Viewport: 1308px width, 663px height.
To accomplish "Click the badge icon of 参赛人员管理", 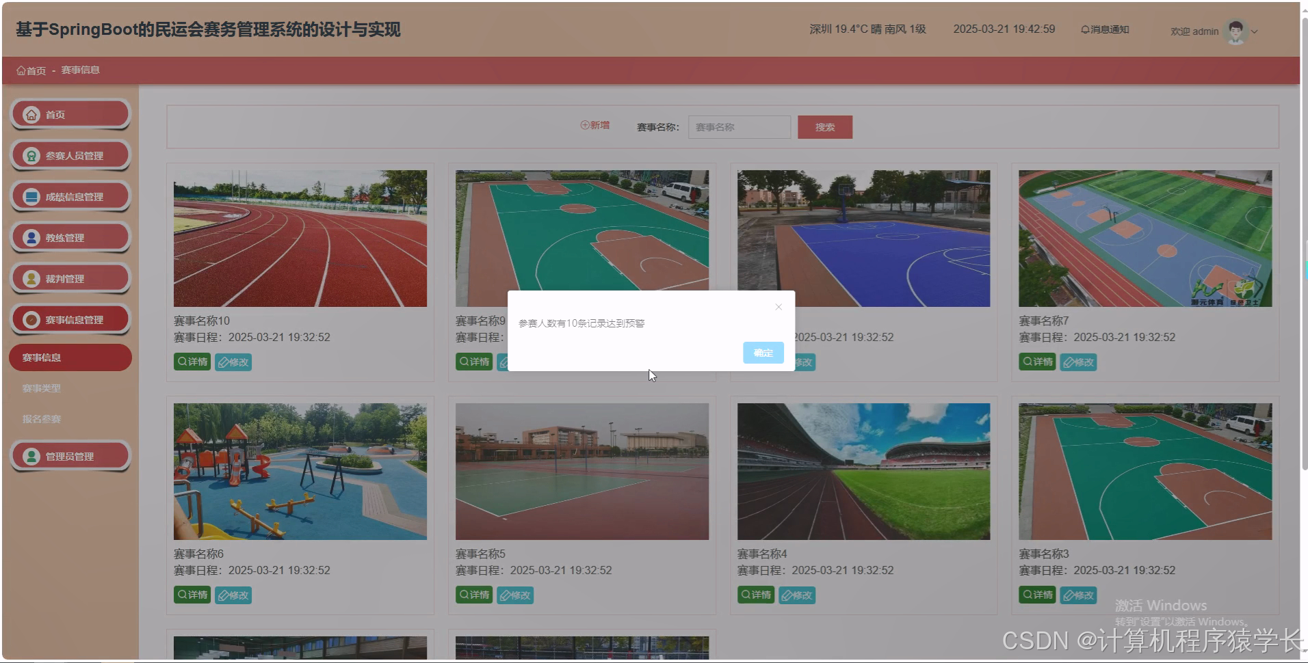I will (x=31, y=156).
